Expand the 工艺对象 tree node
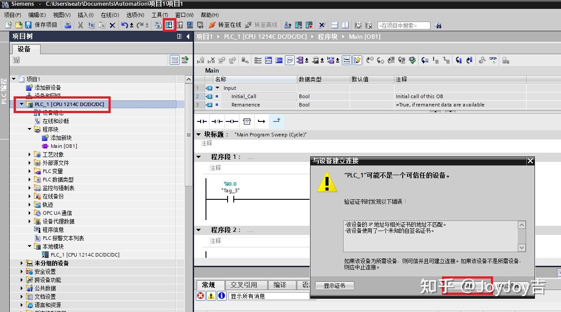561x312 pixels. pos(30,154)
